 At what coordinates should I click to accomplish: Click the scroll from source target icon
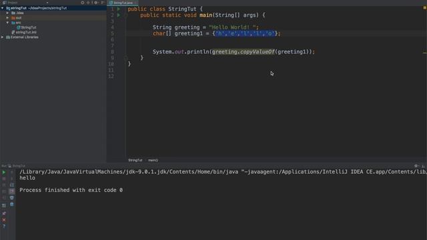pyautogui.click(x=83, y=3)
